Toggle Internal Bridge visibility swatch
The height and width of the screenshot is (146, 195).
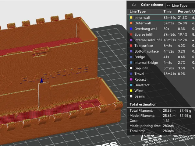pos(131,62)
